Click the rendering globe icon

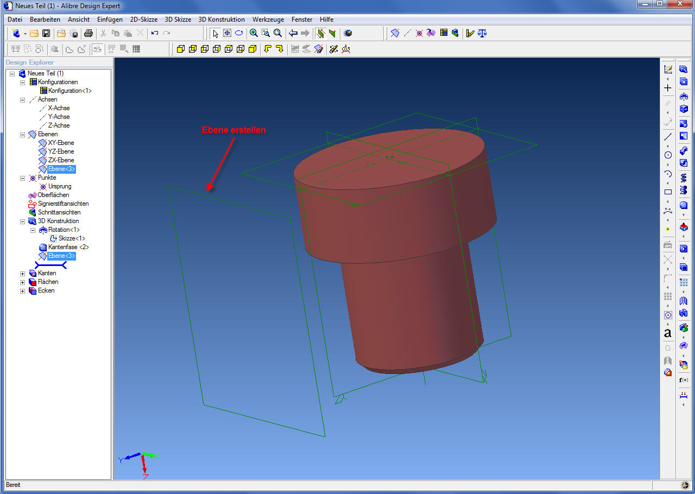347,33
